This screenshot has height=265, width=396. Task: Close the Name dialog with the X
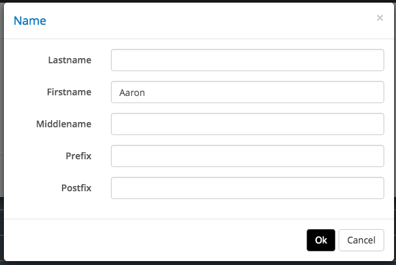click(x=380, y=18)
